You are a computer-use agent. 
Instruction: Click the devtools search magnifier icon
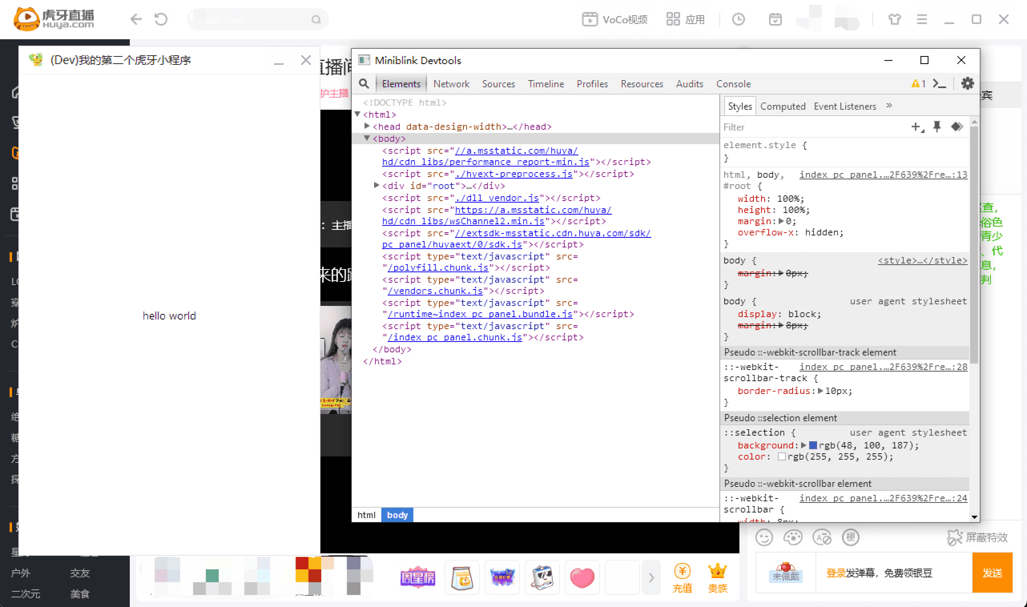click(x=364, y=84)
